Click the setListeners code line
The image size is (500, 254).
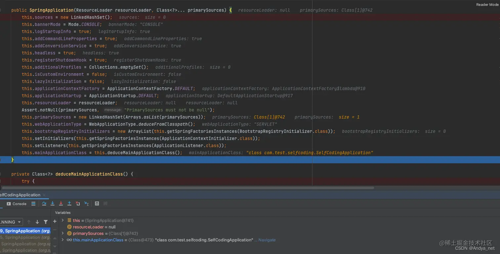(x=124, y=146)
